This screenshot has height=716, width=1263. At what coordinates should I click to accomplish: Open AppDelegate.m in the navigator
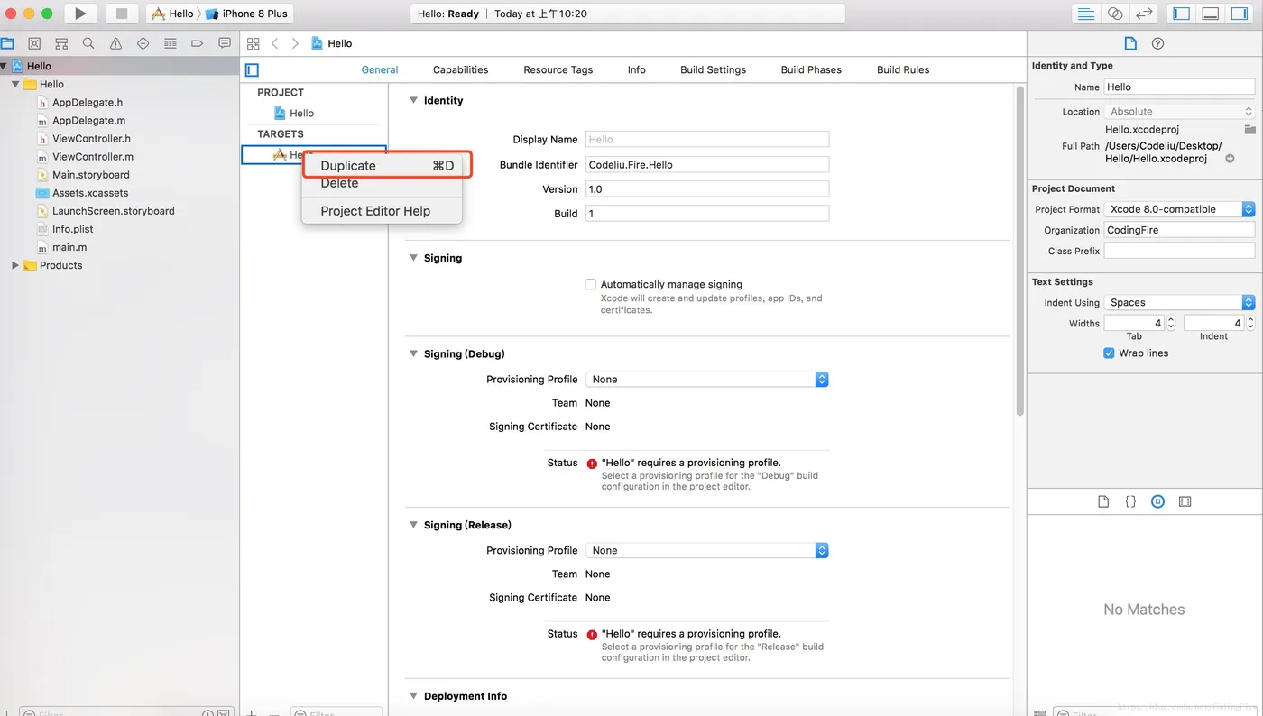88,121
